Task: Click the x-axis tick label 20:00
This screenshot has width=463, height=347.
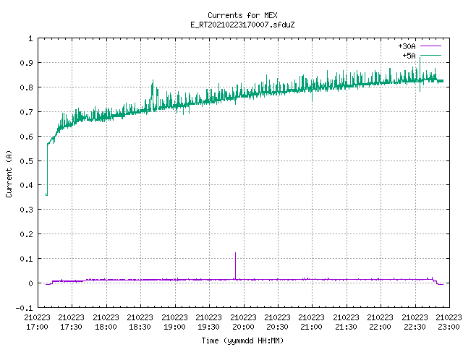Action: click(243, 327)
